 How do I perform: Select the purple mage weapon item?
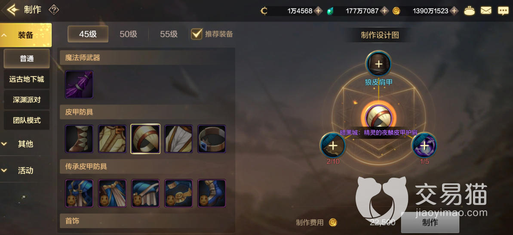(x=79, y=84)
